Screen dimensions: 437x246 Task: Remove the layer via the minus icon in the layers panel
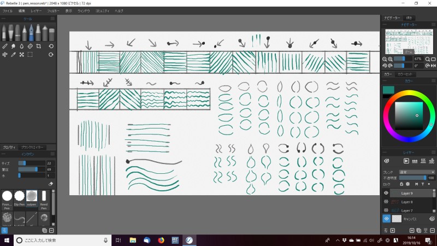(x=433, y=230)
